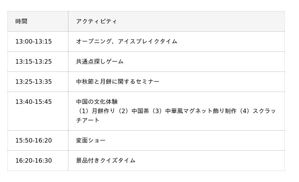Select the 景品付きクイズタイム activity
This screenshot has width=299, height=182.
(x=106, y=160)
